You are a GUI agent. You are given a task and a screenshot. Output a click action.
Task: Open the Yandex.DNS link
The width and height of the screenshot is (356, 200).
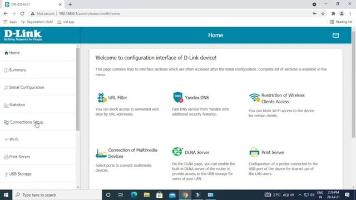click(x=197, y=98)
